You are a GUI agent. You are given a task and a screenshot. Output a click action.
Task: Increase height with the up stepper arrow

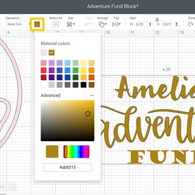coord(177,23)
